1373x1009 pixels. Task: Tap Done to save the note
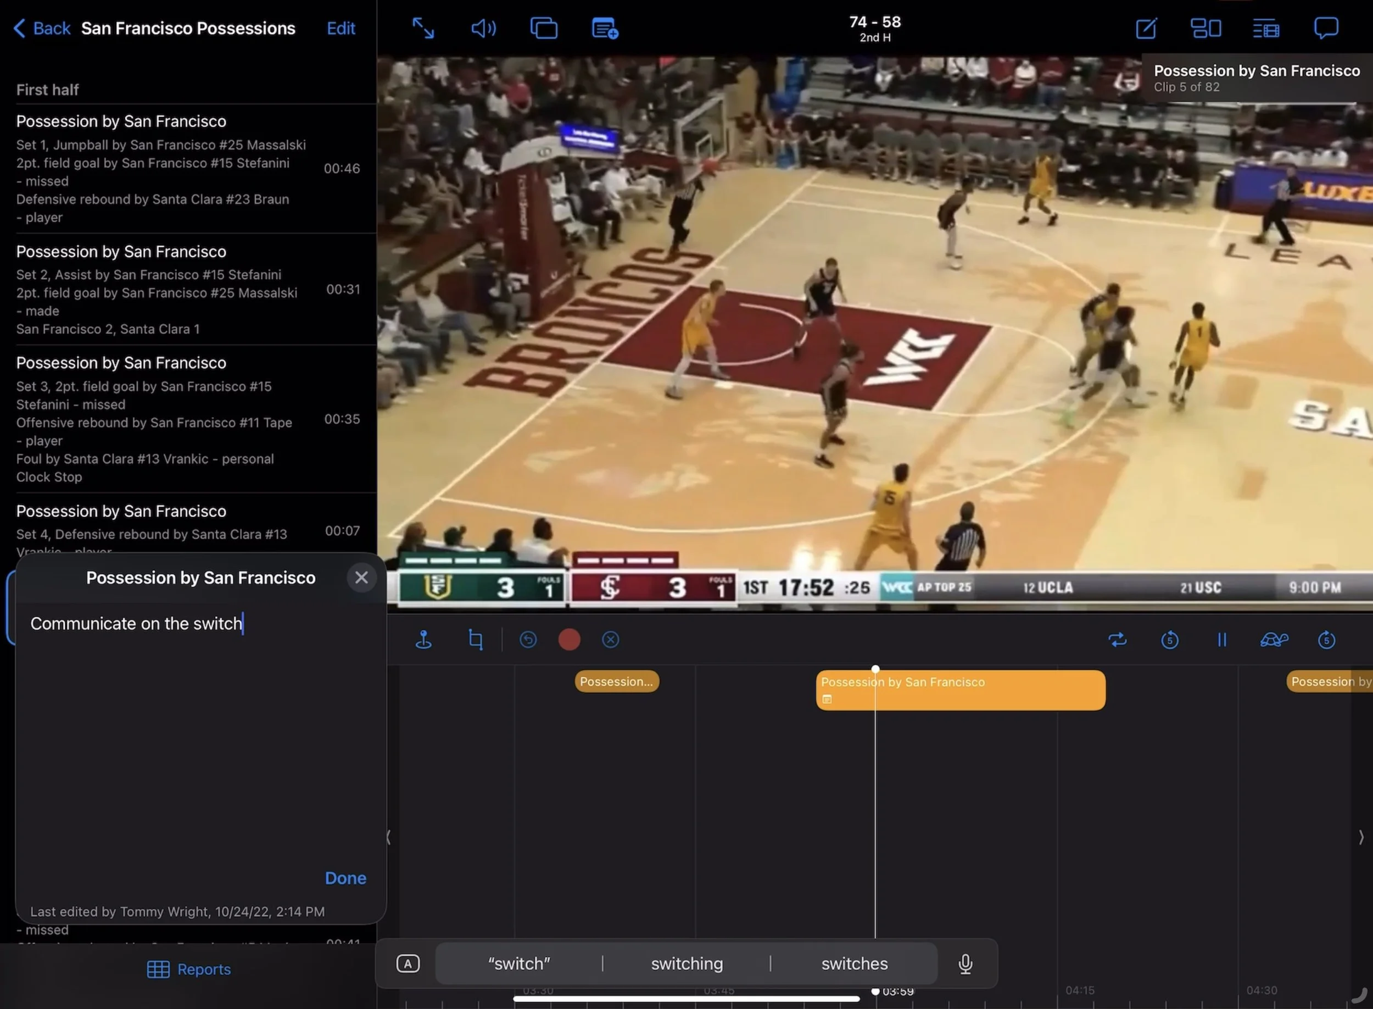pyautogui.click(x=345, y=878)
